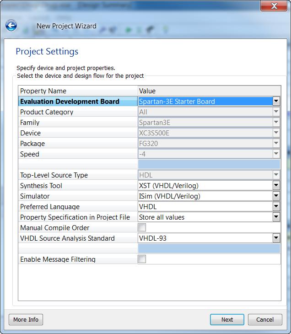
Task: Close the New Project Wizard window
Action: coord(274,6)
